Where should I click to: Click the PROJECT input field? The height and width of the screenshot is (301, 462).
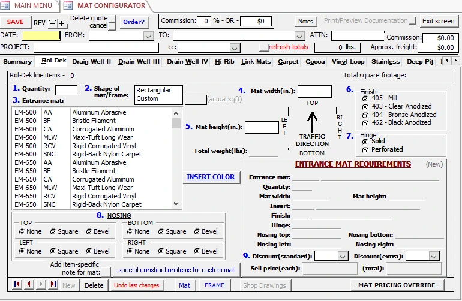pos(96,48)
